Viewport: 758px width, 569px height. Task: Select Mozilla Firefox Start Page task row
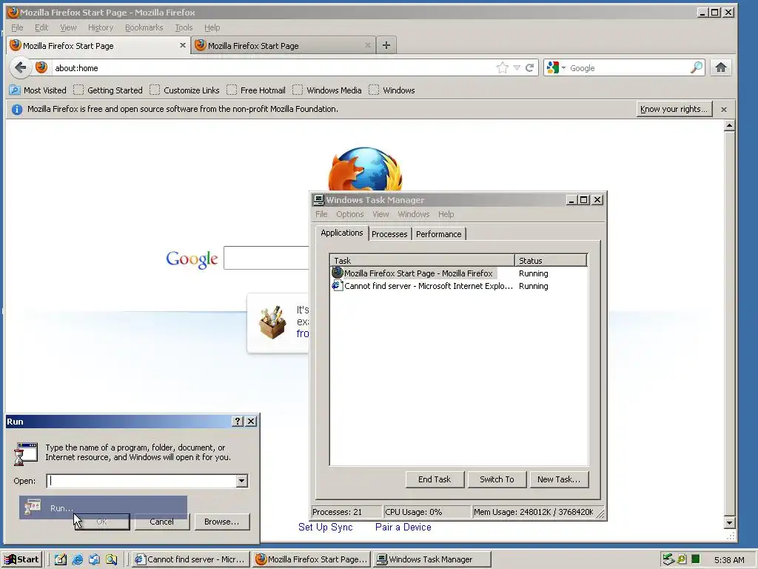pyautogui.click(x=459, y=273)
